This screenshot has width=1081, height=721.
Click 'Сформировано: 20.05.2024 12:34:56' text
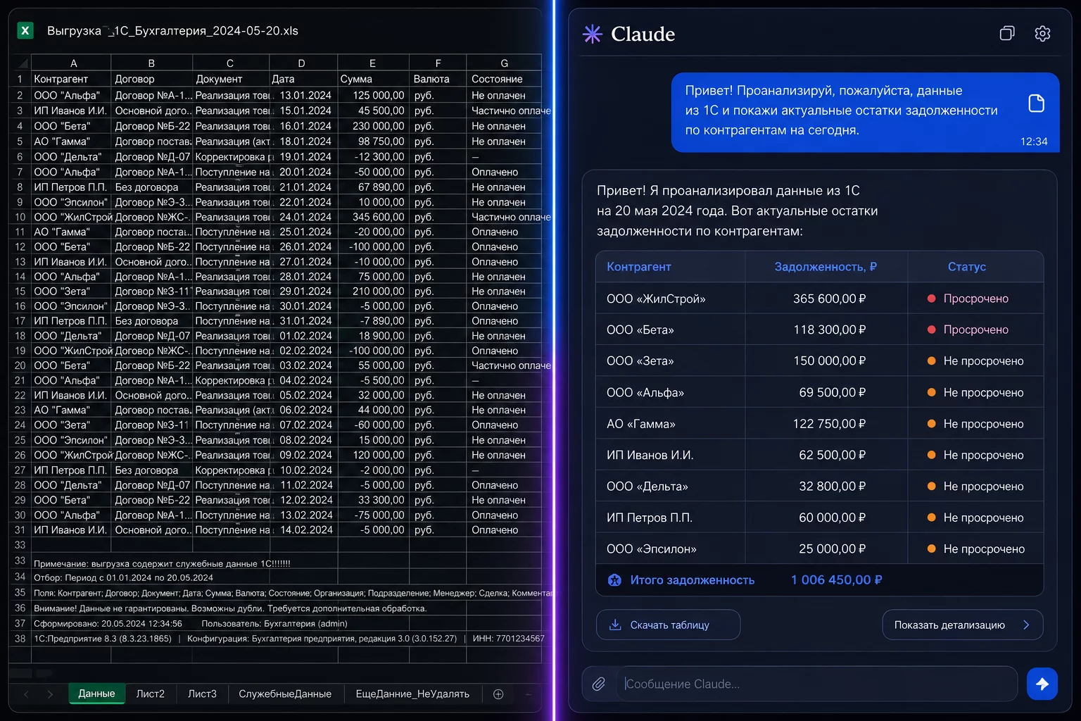click(x=108, y=623)
